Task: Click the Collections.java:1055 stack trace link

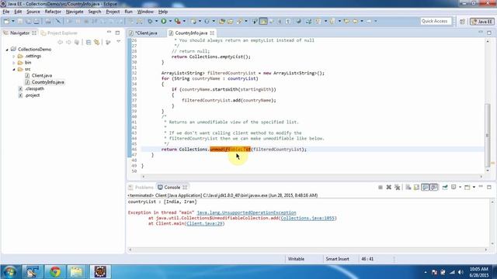Action: click(308, 218)
